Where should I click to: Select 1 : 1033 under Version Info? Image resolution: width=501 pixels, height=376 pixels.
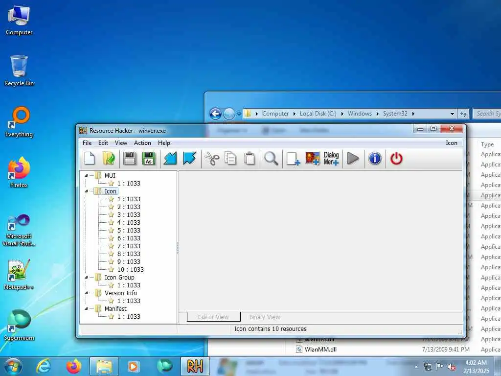tap(129, 301)
